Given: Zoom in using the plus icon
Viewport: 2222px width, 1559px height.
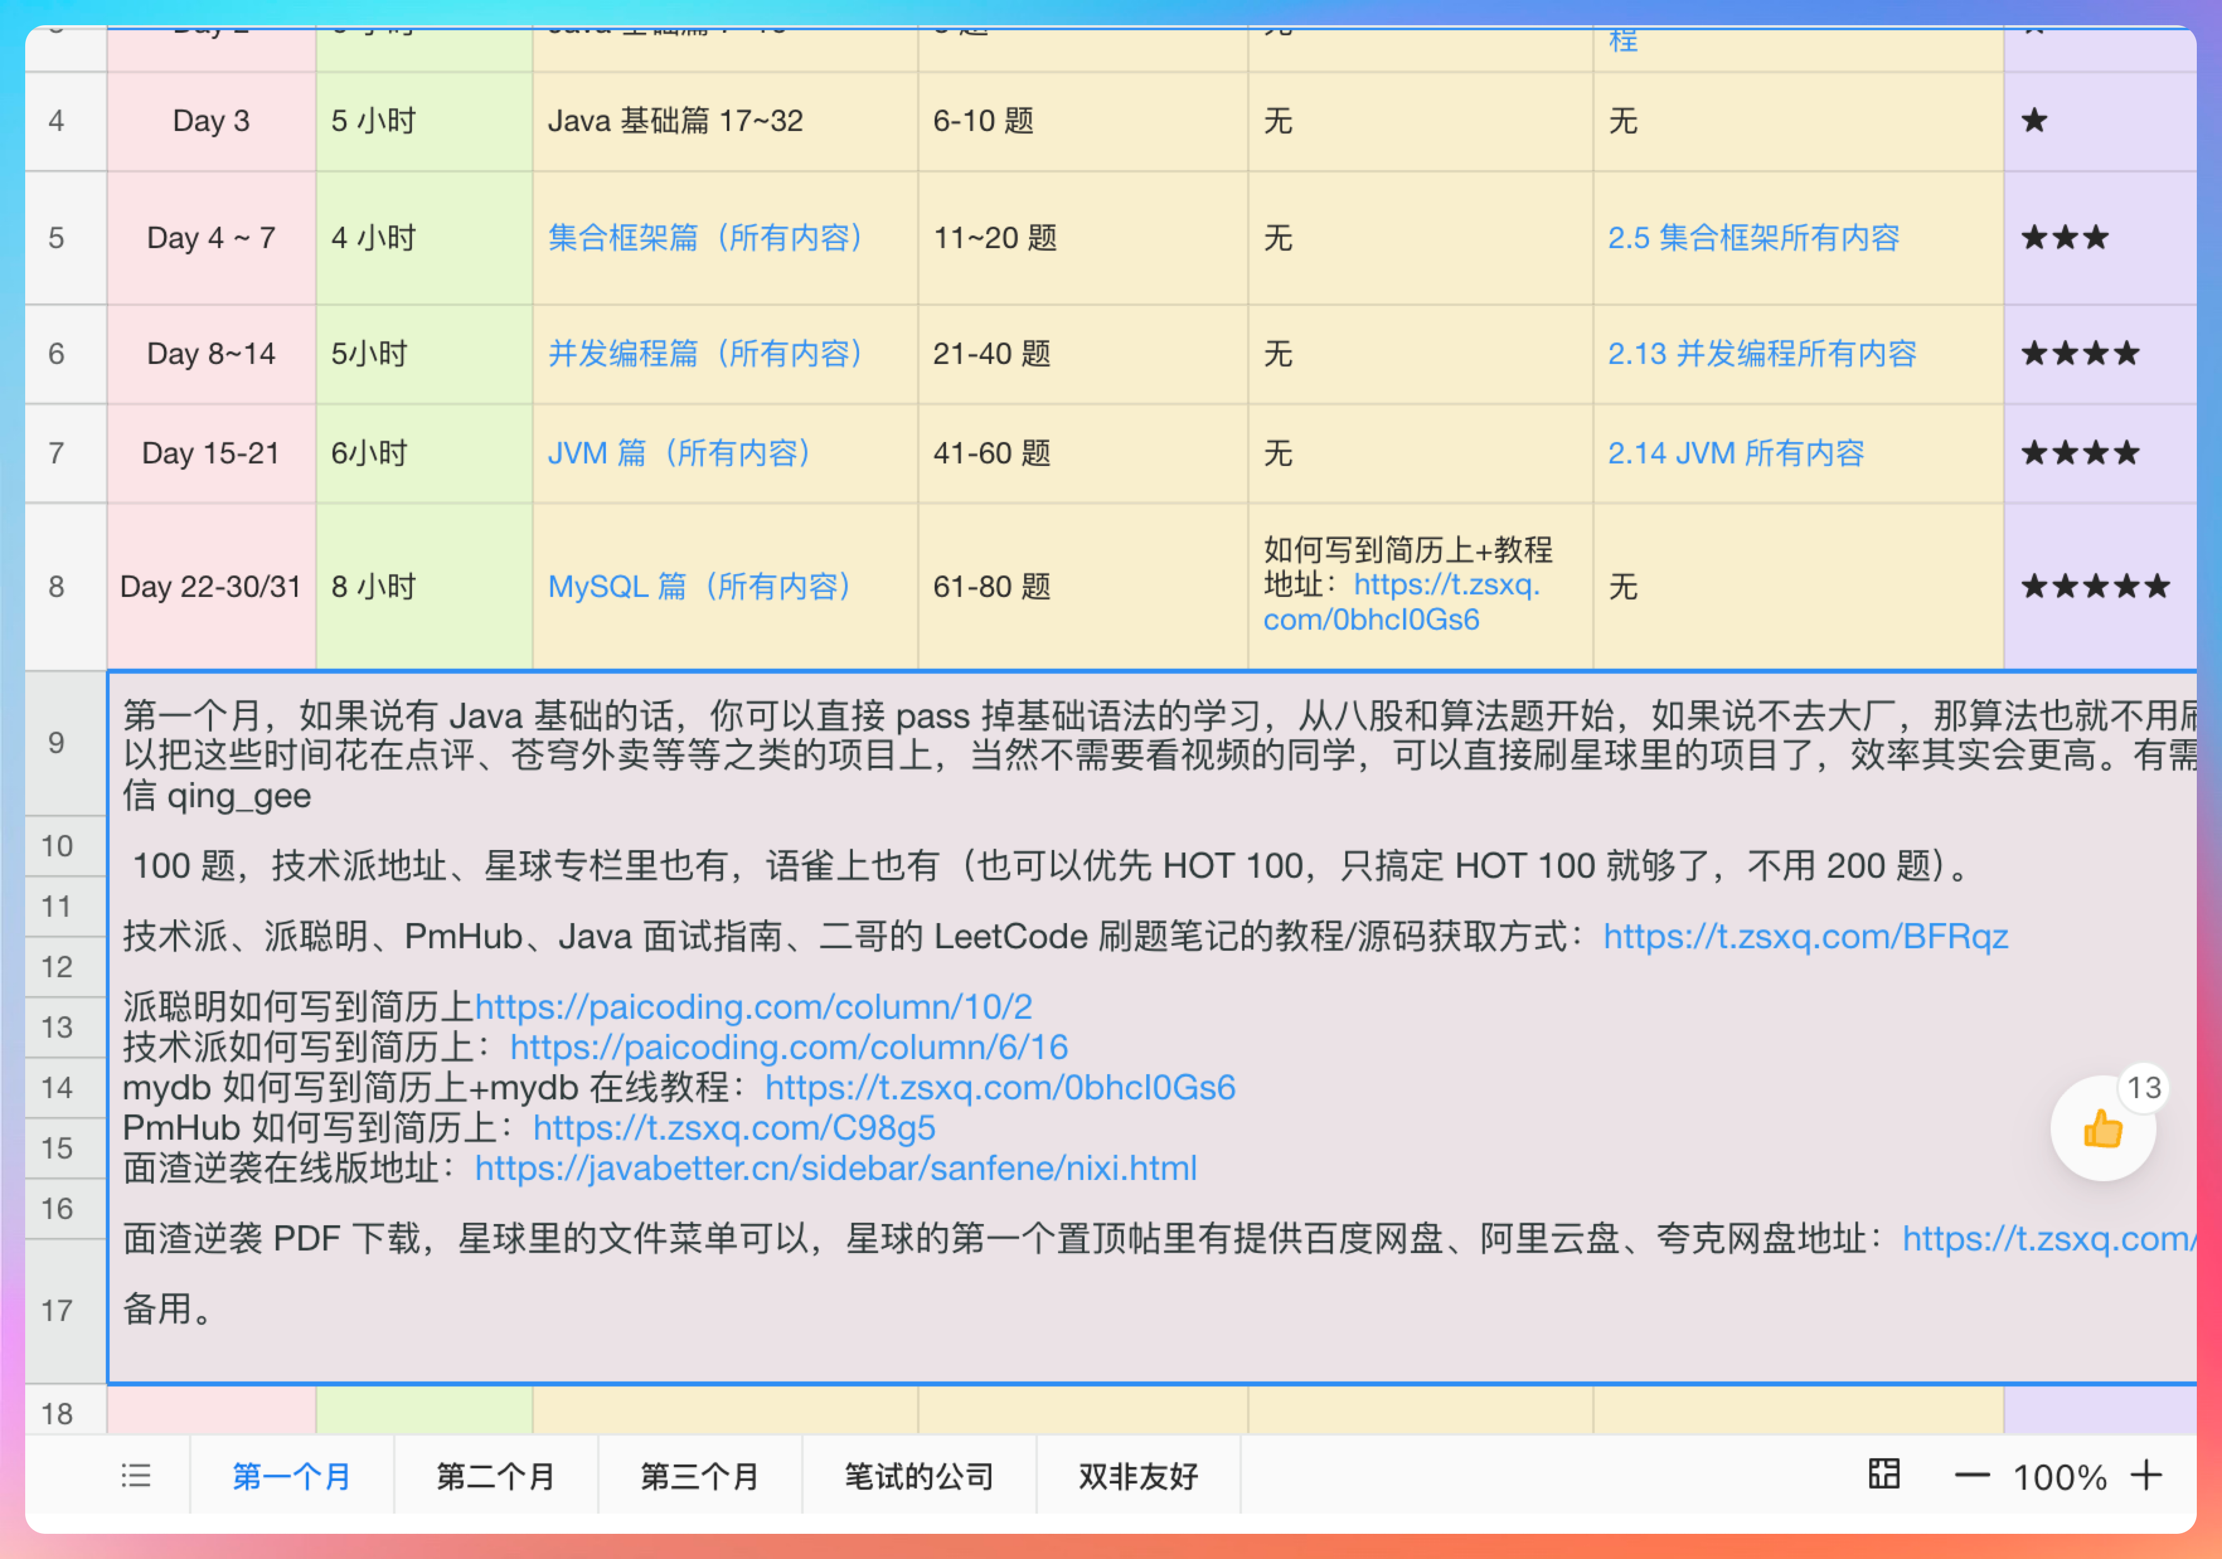Looking at the screenshot, I should pos(2146,1476).
